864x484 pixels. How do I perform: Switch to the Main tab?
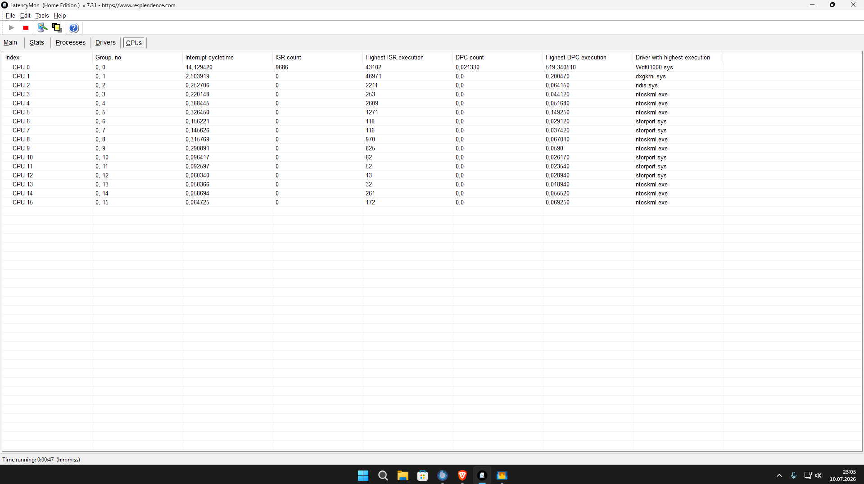pos(10,42)
